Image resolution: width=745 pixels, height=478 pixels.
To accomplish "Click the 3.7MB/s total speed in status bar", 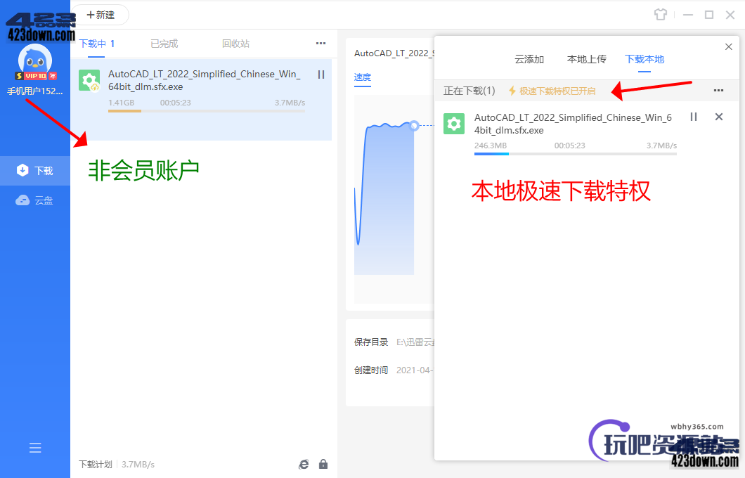I will [x=138, y=464].
